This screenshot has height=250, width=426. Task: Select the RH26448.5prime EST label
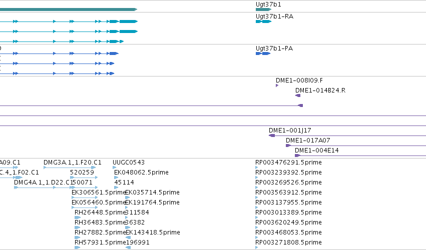point(100,212)
